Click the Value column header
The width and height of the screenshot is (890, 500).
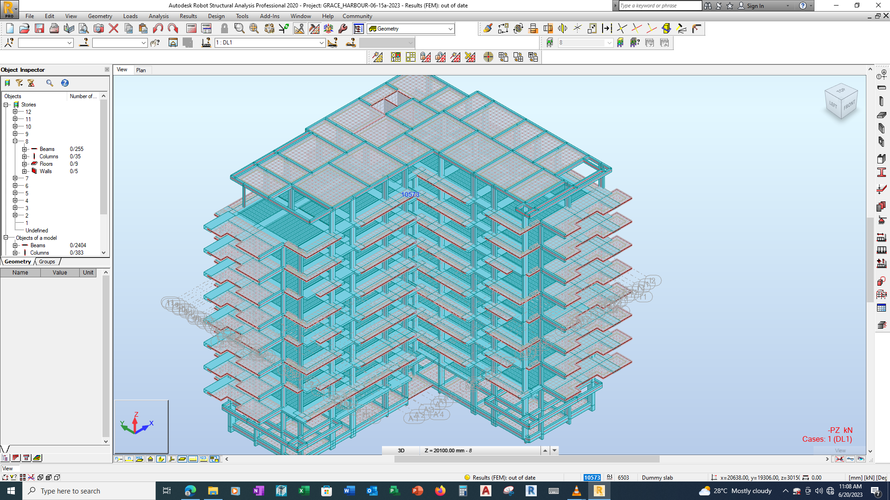coord(60,273)
